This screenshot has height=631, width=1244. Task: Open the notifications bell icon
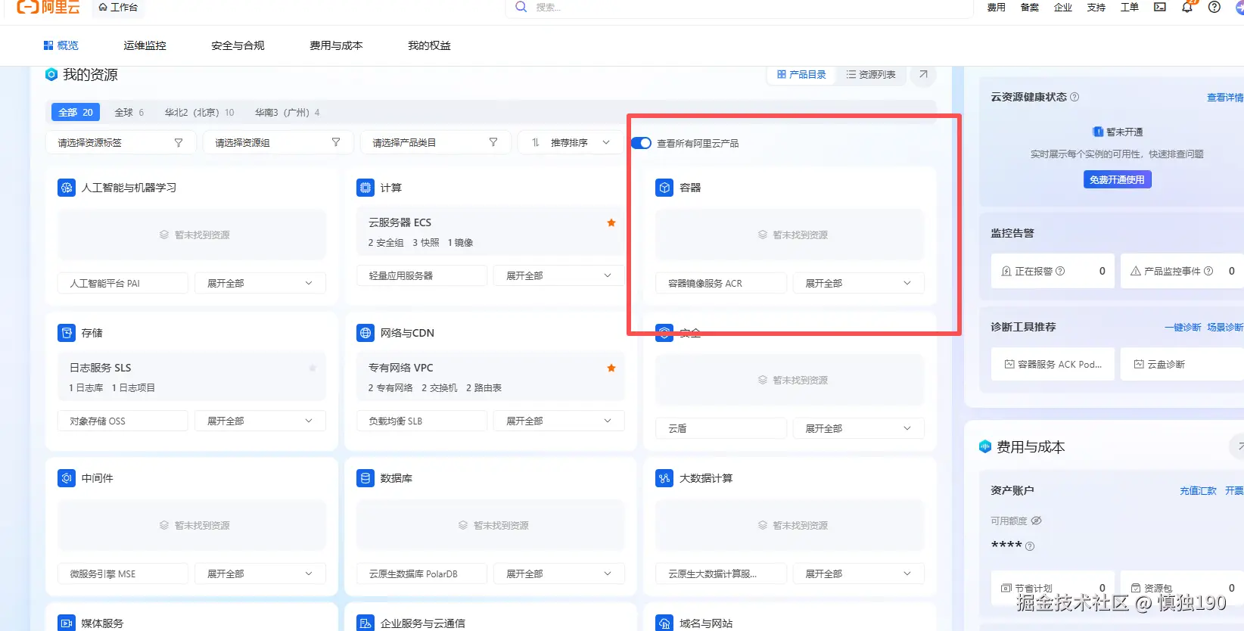coord(1187,7)
